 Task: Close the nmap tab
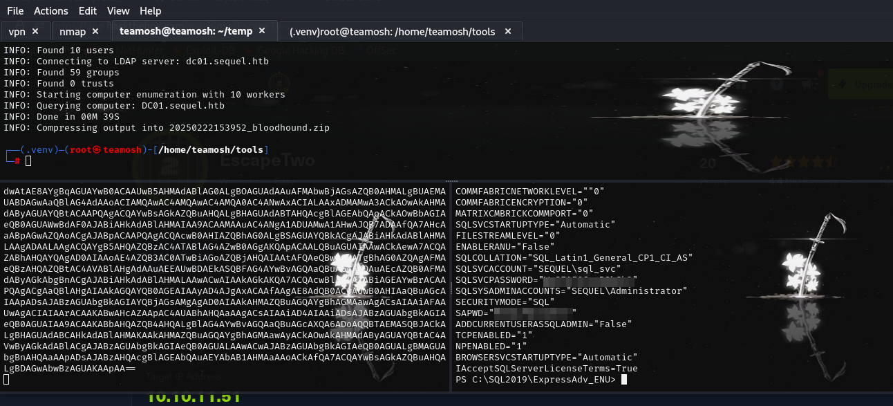point(95,32)
